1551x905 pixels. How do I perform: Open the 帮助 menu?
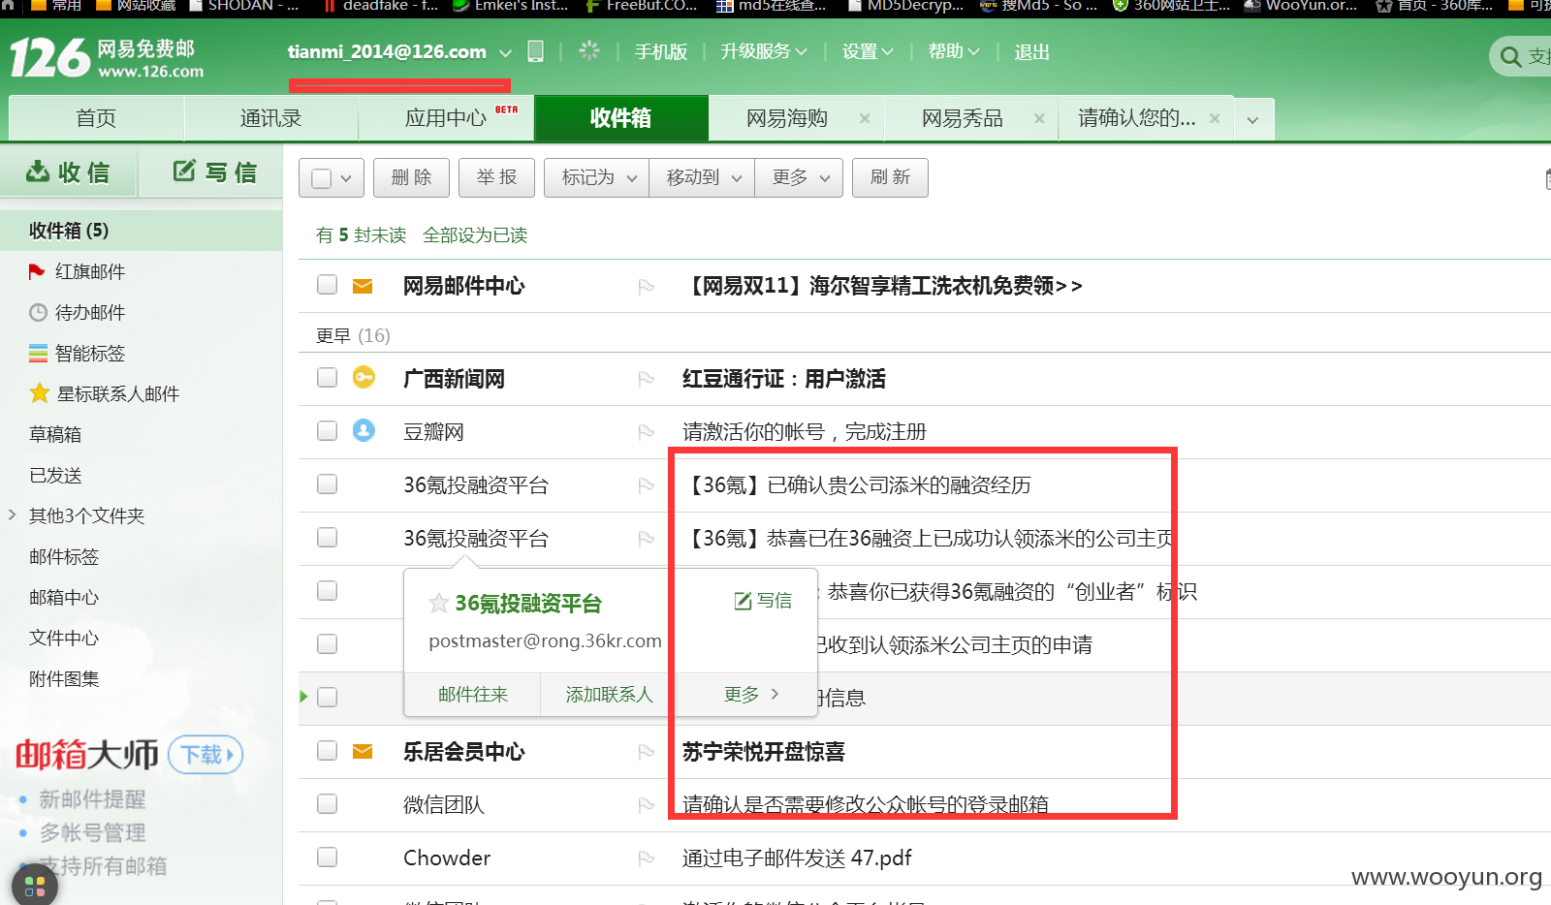click(x=954, y=51)
